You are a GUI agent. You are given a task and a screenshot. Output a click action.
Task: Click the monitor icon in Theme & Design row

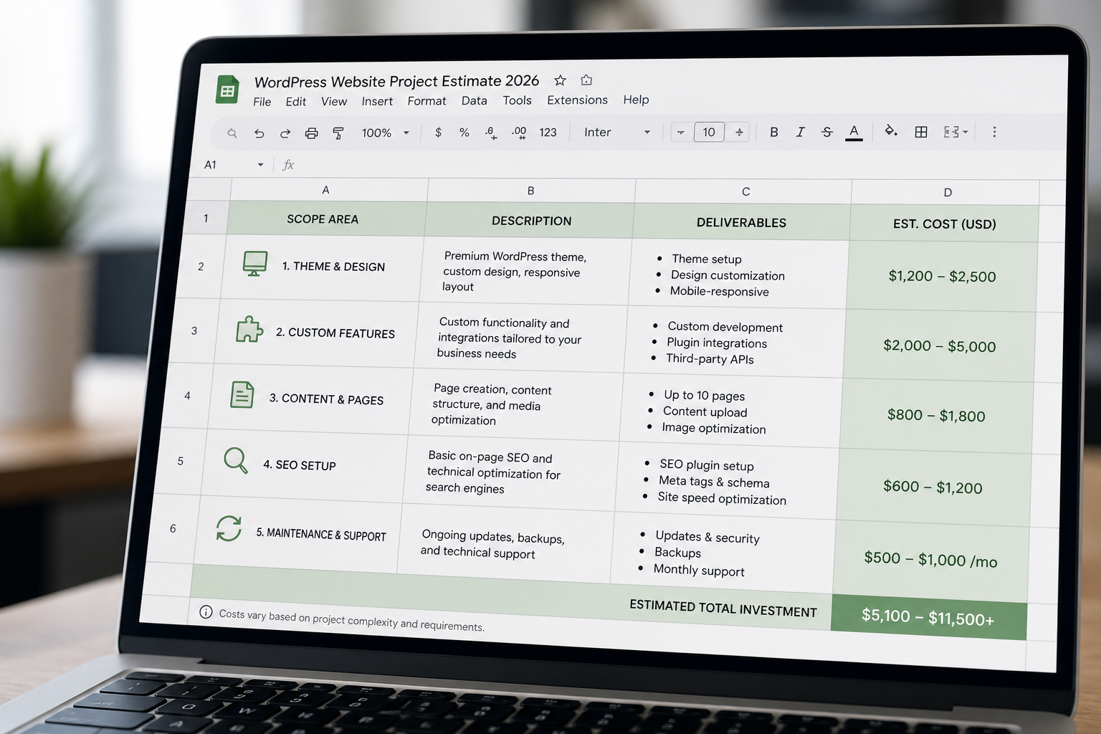(255, 264)
